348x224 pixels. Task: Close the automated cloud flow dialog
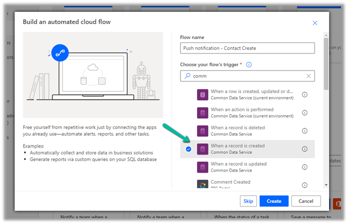(315, 23)
